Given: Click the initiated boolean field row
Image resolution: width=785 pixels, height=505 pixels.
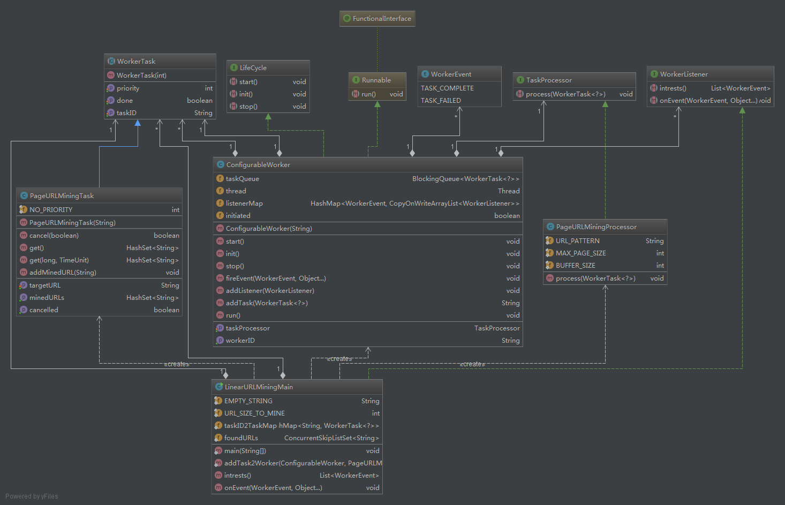Looking at the screenshot, I should pos(368,215).
